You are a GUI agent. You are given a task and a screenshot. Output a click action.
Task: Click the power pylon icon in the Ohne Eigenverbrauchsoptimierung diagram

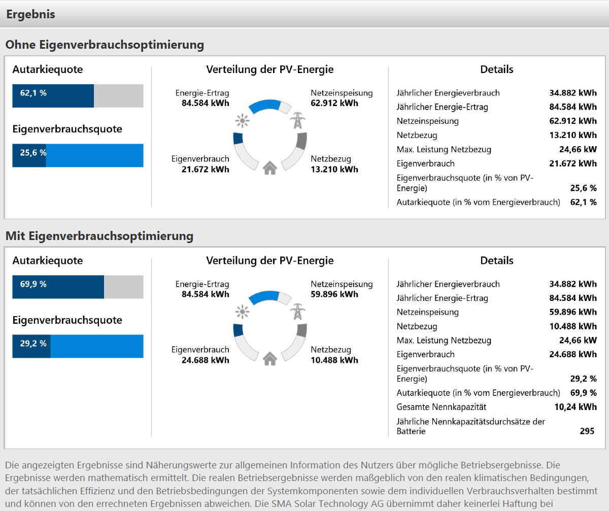298,121
